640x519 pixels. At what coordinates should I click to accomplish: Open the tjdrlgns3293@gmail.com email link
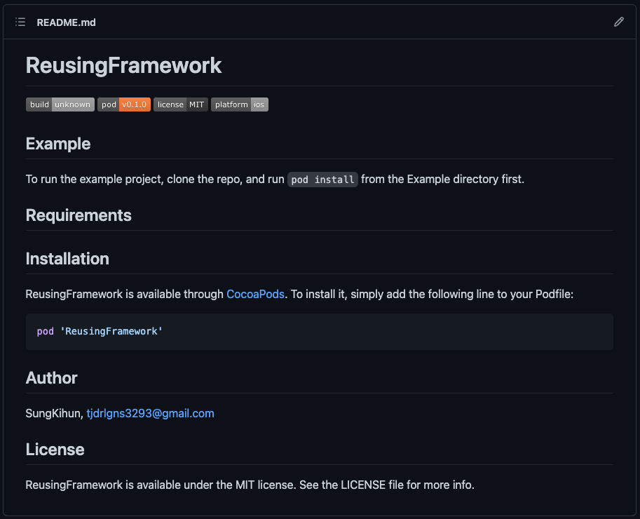point(150,413)
